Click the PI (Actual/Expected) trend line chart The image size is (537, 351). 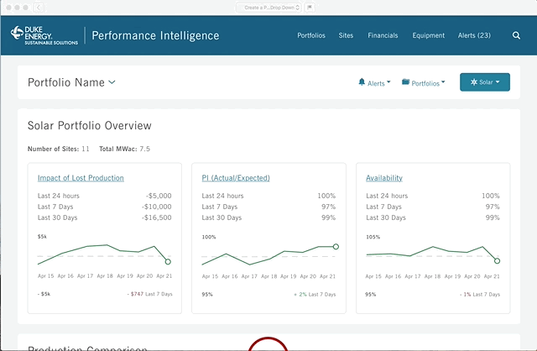click(270, 255)
